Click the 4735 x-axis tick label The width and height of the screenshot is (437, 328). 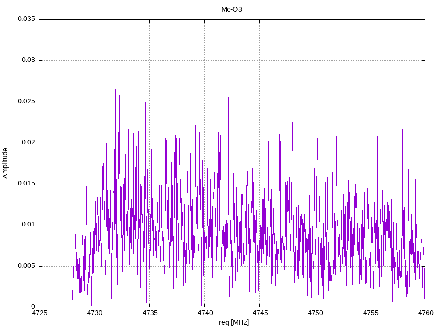(x=150, y=313)
